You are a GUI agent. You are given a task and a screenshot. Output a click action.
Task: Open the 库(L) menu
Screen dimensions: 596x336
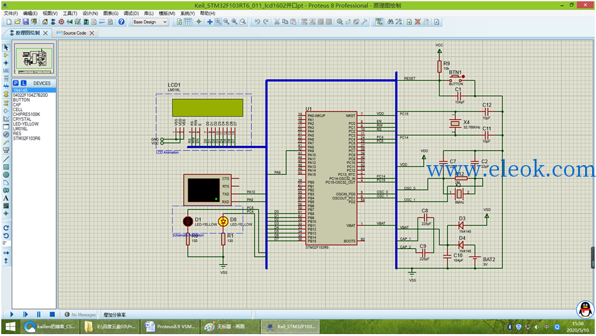point(149,13)
